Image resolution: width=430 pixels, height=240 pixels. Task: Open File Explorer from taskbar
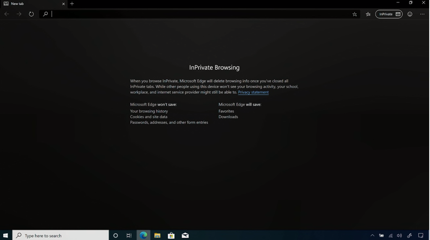pos(157,235)
